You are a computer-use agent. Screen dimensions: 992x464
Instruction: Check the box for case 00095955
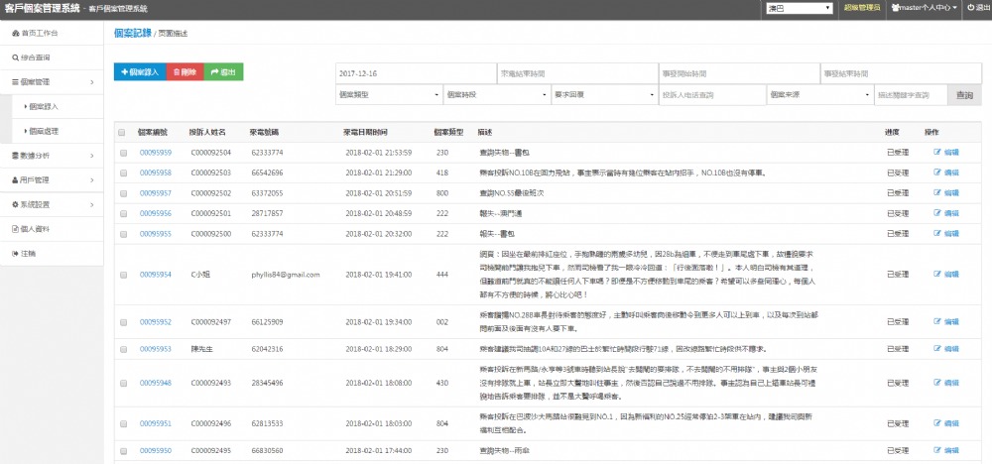[123, 234]
